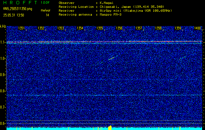Image resolution: width=205 pixels, height=130 pixels.
Task: Click the 1.1 frequency axis label
Action: (x=3, y=42)
